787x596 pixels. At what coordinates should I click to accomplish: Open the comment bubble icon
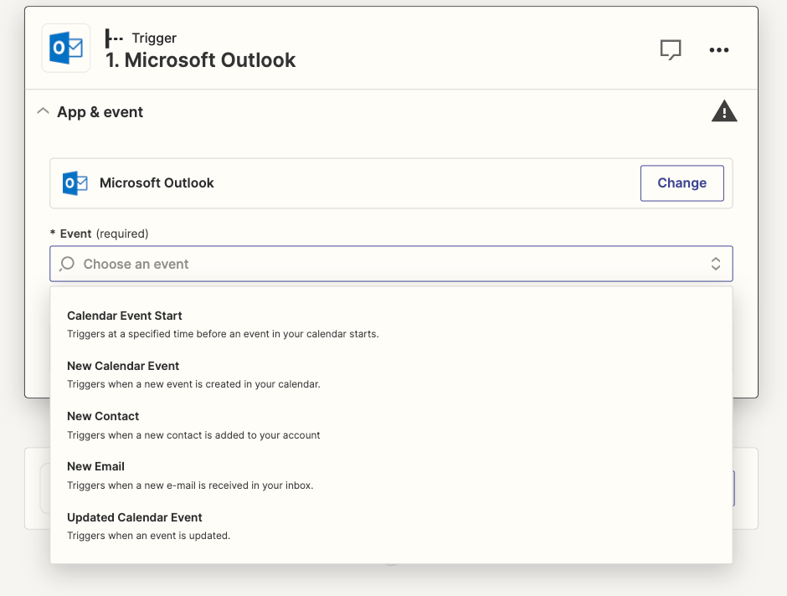pyautogui.click(x=671, y=49)
